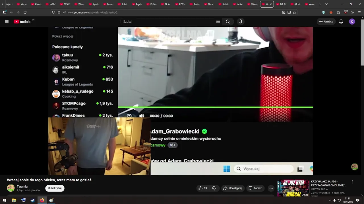This screenshot has height=204, width=364.
Task: Expand the hidden system tray icons chevron
Action: 330,200
